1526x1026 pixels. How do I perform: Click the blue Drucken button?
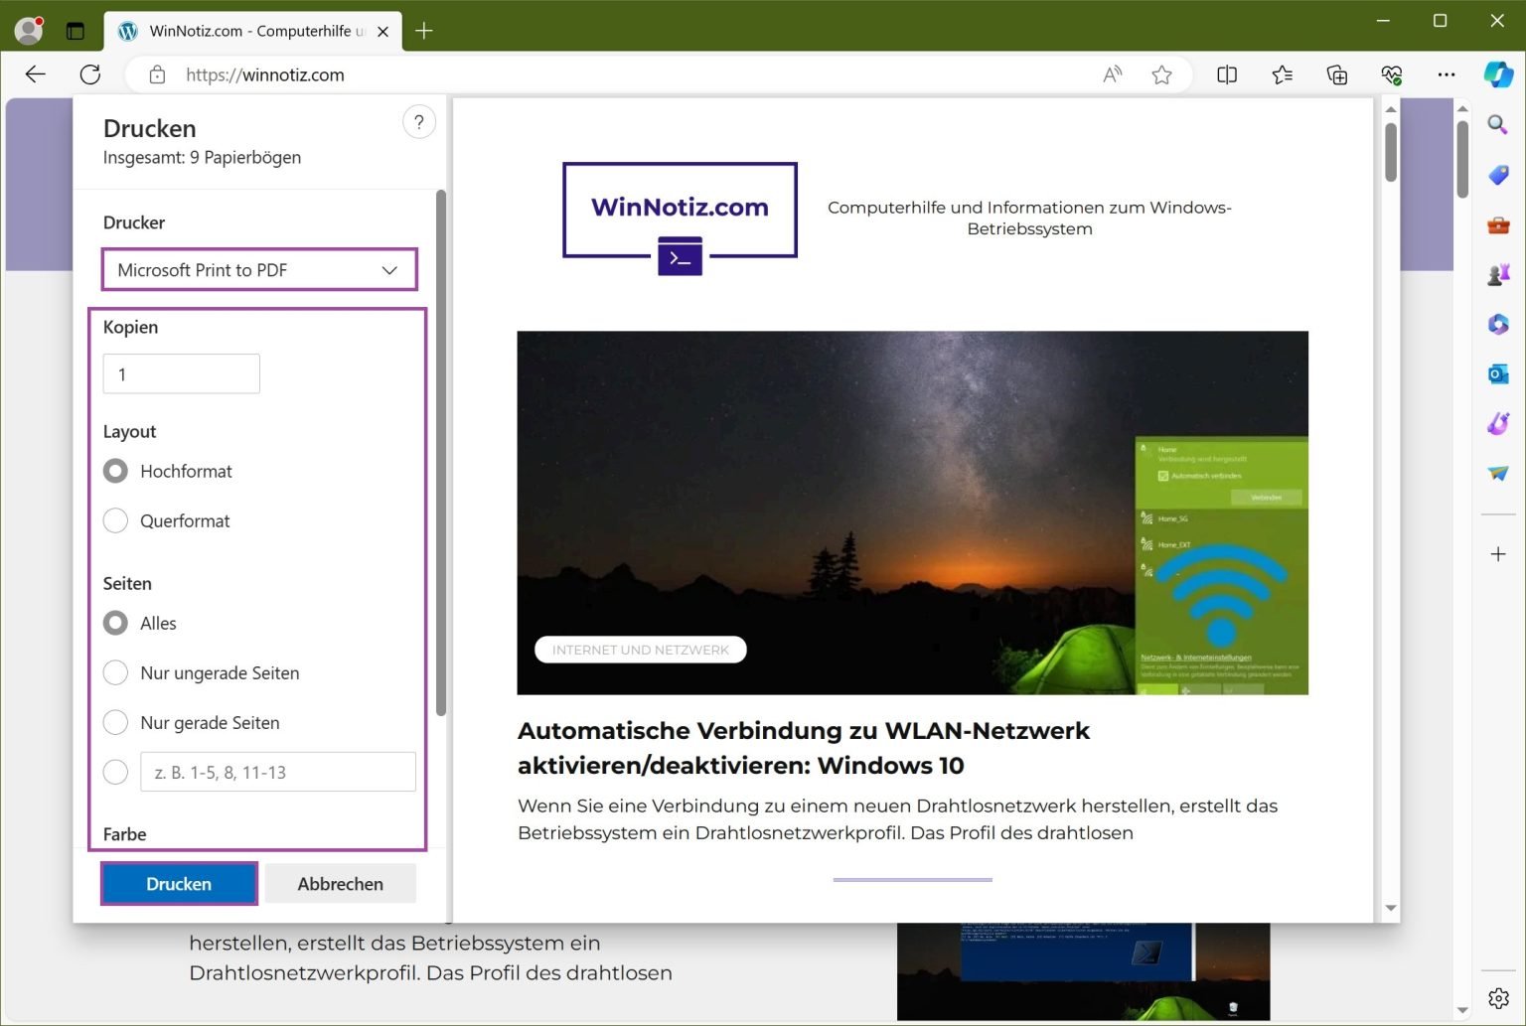point(179,883)
